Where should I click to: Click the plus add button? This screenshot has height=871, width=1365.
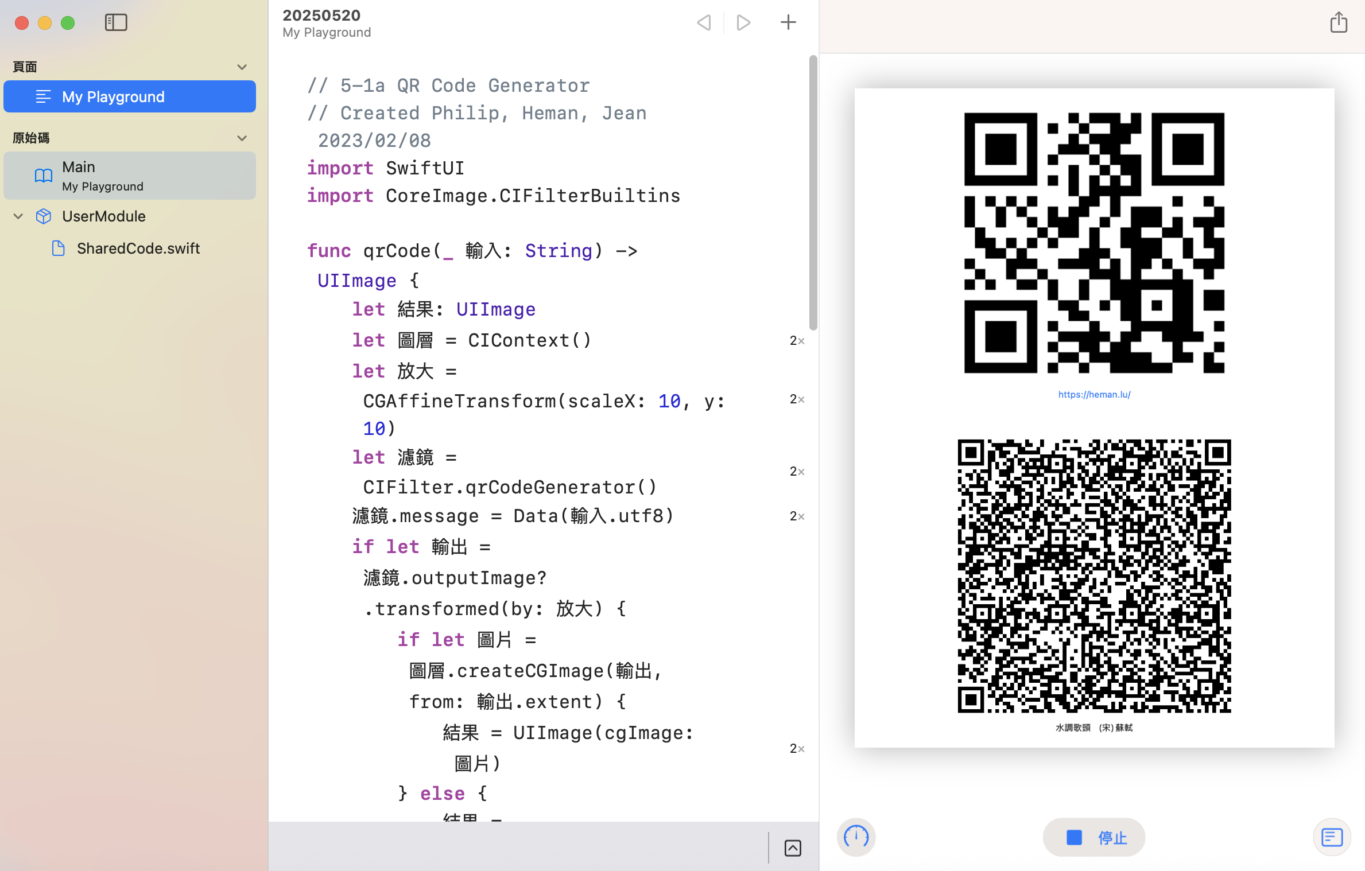coord(788,22)
